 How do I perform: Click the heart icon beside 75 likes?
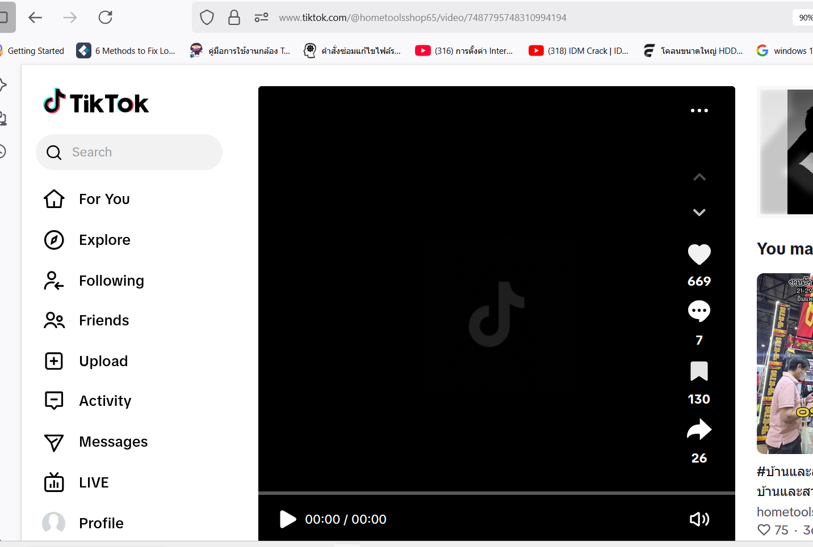(764, 530)
